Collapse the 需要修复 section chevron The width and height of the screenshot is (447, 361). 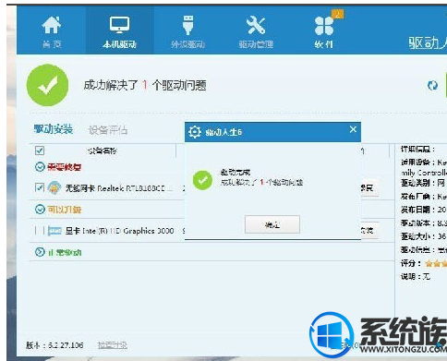pyautogui.click(x=40, y=167)
